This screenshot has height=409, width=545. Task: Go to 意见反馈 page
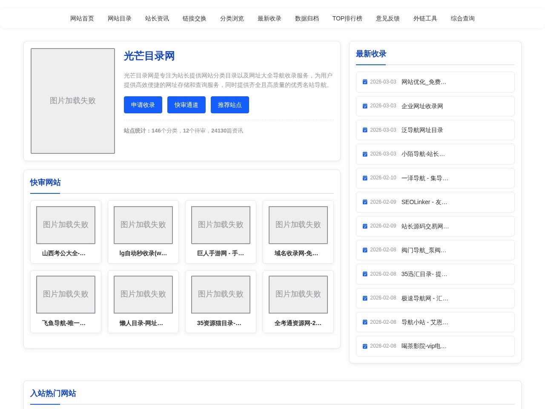(x=387, y=18)
